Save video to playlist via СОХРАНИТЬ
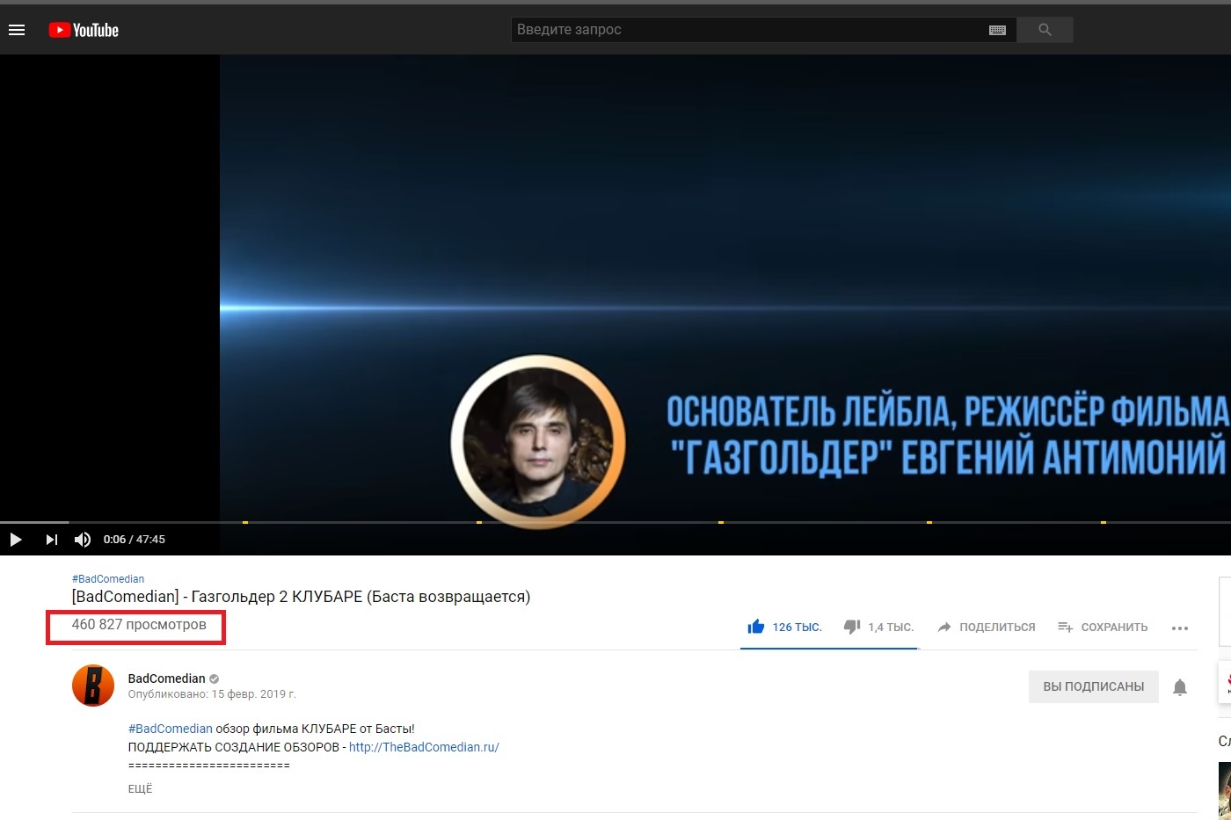The height and width of the screenshot is (820, 1231). (1103, 627)
